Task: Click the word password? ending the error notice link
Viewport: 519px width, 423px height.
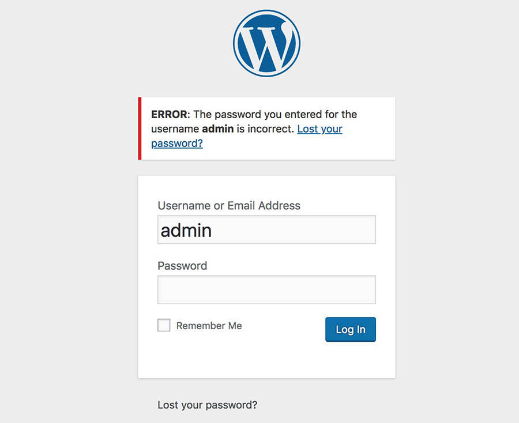Action: coord(177,143)
